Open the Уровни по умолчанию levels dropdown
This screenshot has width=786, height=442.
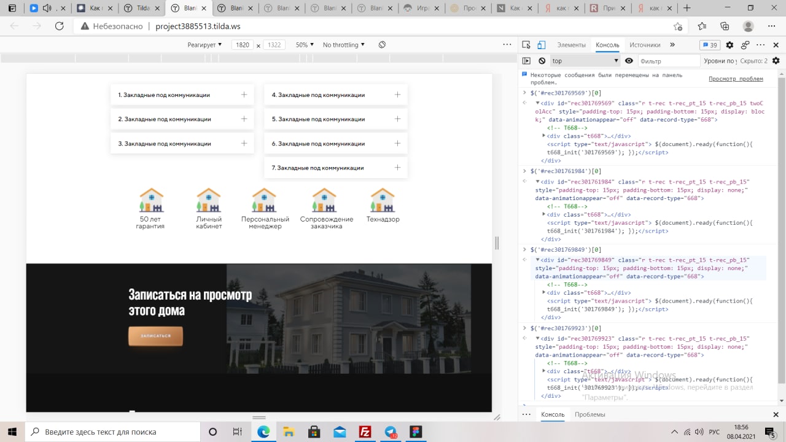(x=720, y=61)
